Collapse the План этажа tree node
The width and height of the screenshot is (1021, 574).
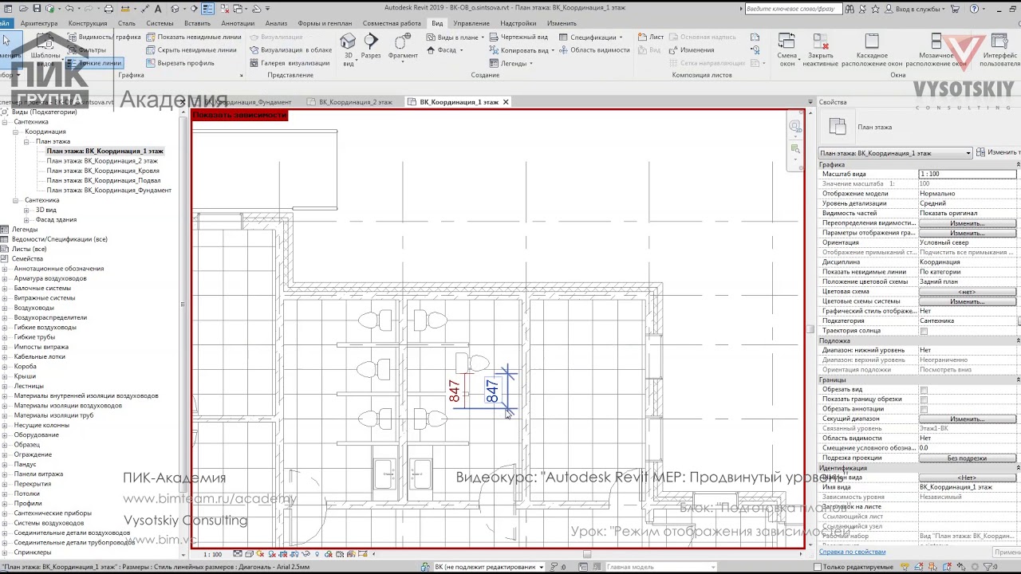pos(26,141)
